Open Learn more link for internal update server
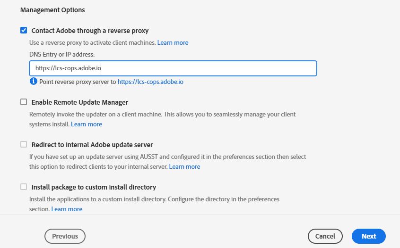 point(184,166)
